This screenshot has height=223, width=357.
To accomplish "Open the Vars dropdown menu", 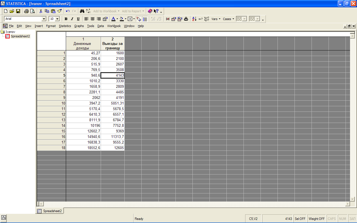I will click(x=216, y=19).
